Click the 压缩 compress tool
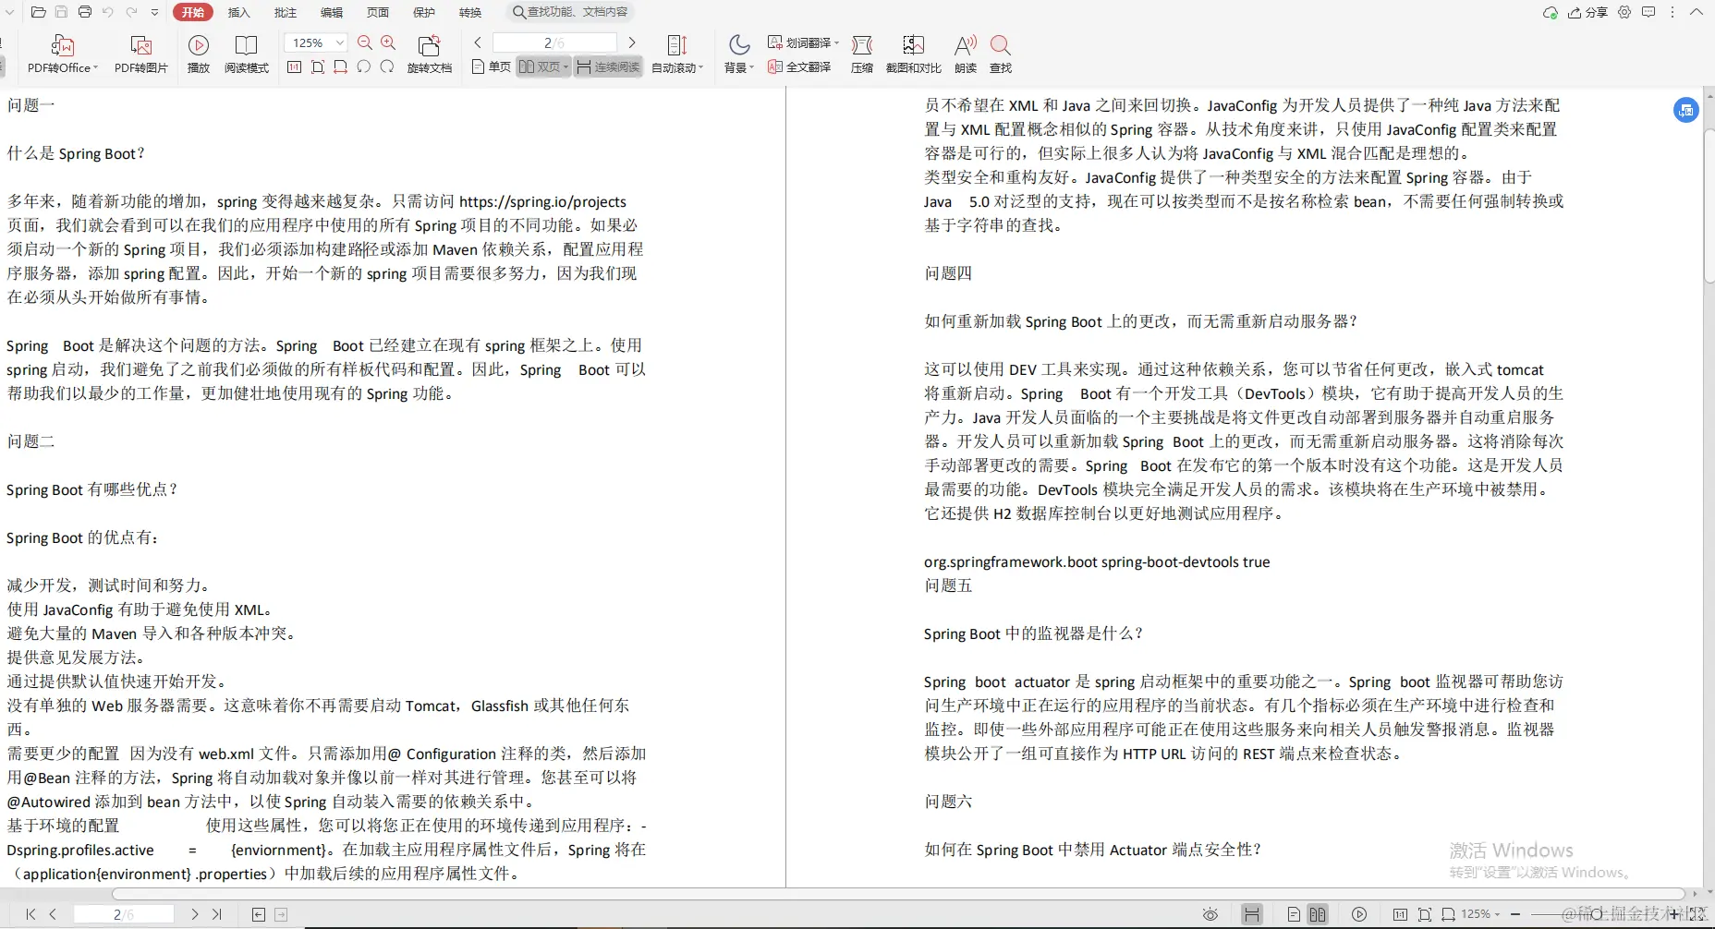This screenshot has height=929, width=1715. [x=862, y=54]
